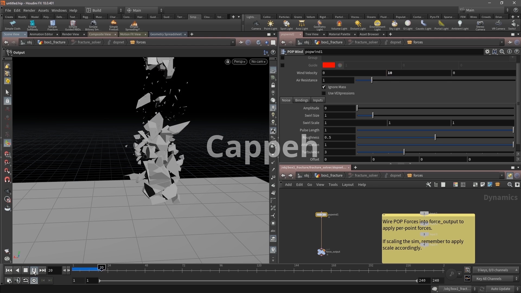The width and height of the screenshot is (521, 293).
Task: Click the red Guide color swatch
Action: point(329,65)
